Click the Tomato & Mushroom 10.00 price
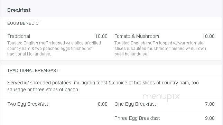Image resolution: width=223 pixels, height=125 pixels. click(208, 36)
